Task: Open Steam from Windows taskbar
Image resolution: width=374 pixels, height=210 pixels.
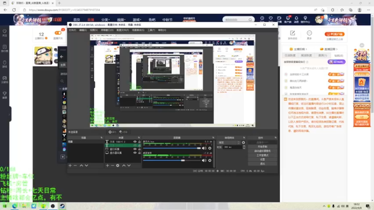Action: pyautogui.click(x=62, y=206)
